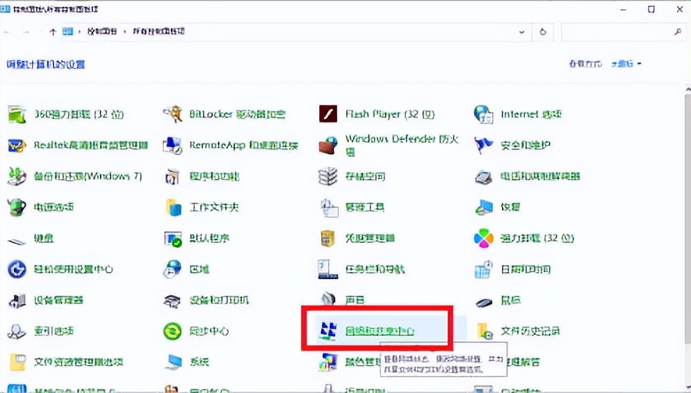691x393 pixels.
Task: Expand breadcrumb arrow after Control Panel
Action: coord(126,32)
